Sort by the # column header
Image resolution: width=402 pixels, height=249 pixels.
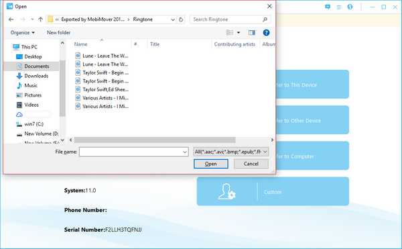pos(135,44)
